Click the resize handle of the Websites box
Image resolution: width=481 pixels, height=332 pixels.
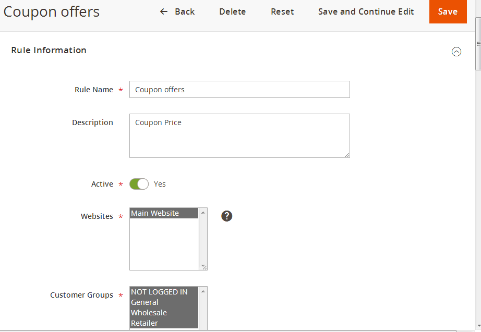point(203,267)
